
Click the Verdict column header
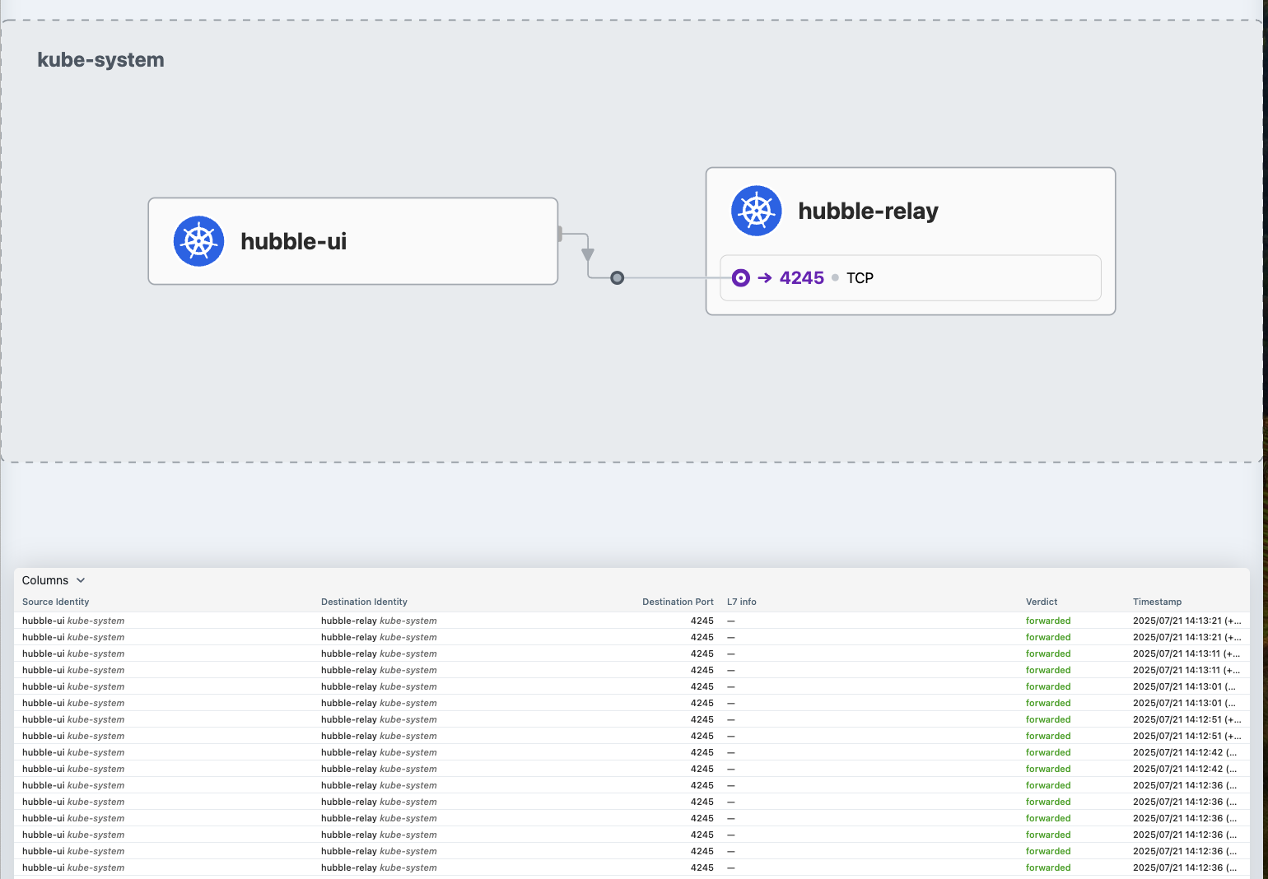tap(1042, 602)
